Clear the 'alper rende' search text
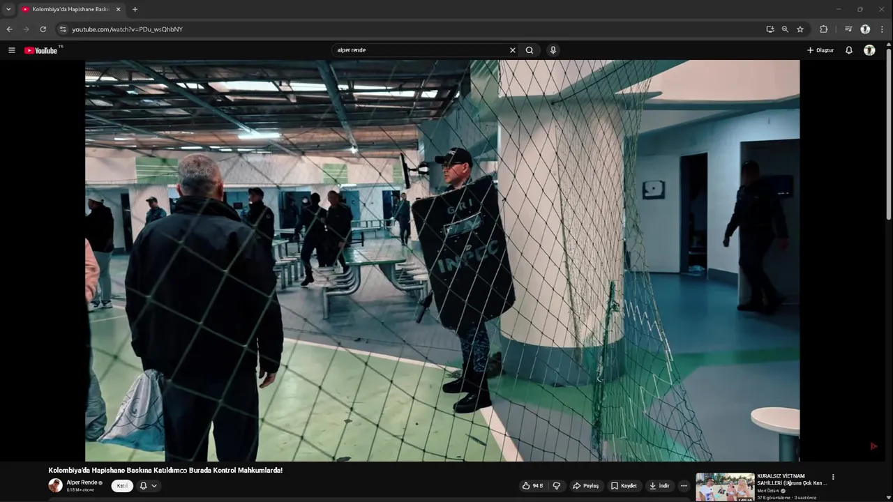Image resolution: width=893 pixels, height=502 pixels. pos(513,50)
